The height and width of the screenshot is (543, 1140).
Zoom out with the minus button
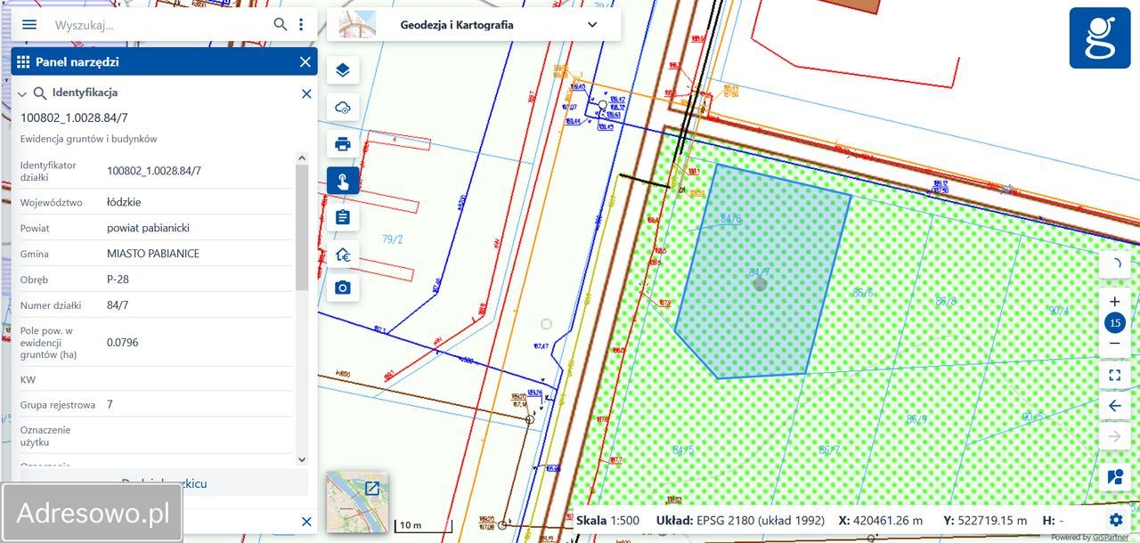[1114, 344]
